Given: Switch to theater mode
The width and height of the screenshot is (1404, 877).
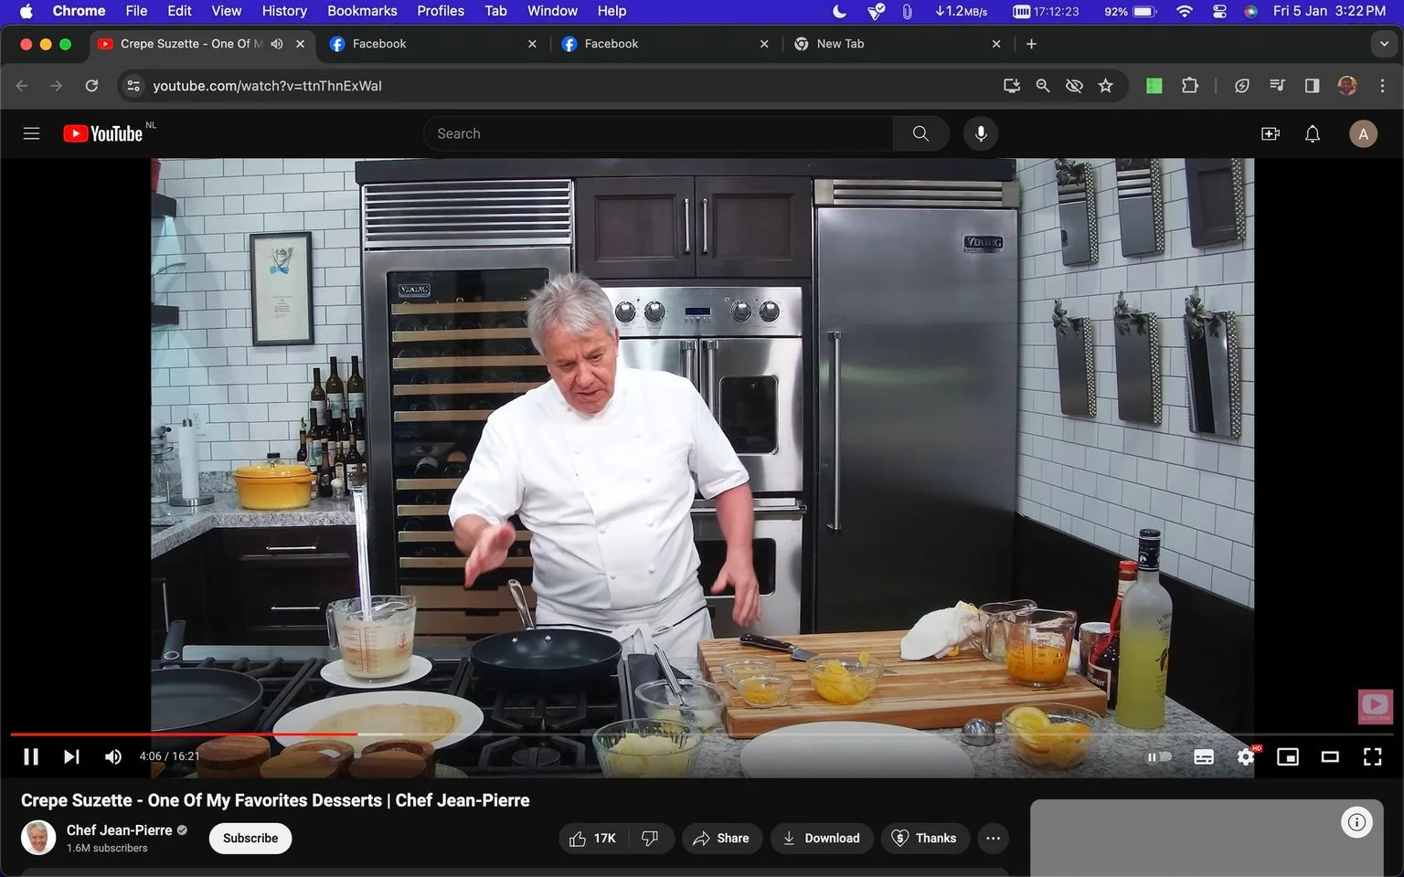Looking at the screenshot, I should click(1330, 756).
